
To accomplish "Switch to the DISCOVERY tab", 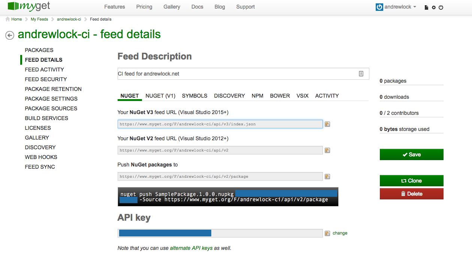I will tap(230, 96).
